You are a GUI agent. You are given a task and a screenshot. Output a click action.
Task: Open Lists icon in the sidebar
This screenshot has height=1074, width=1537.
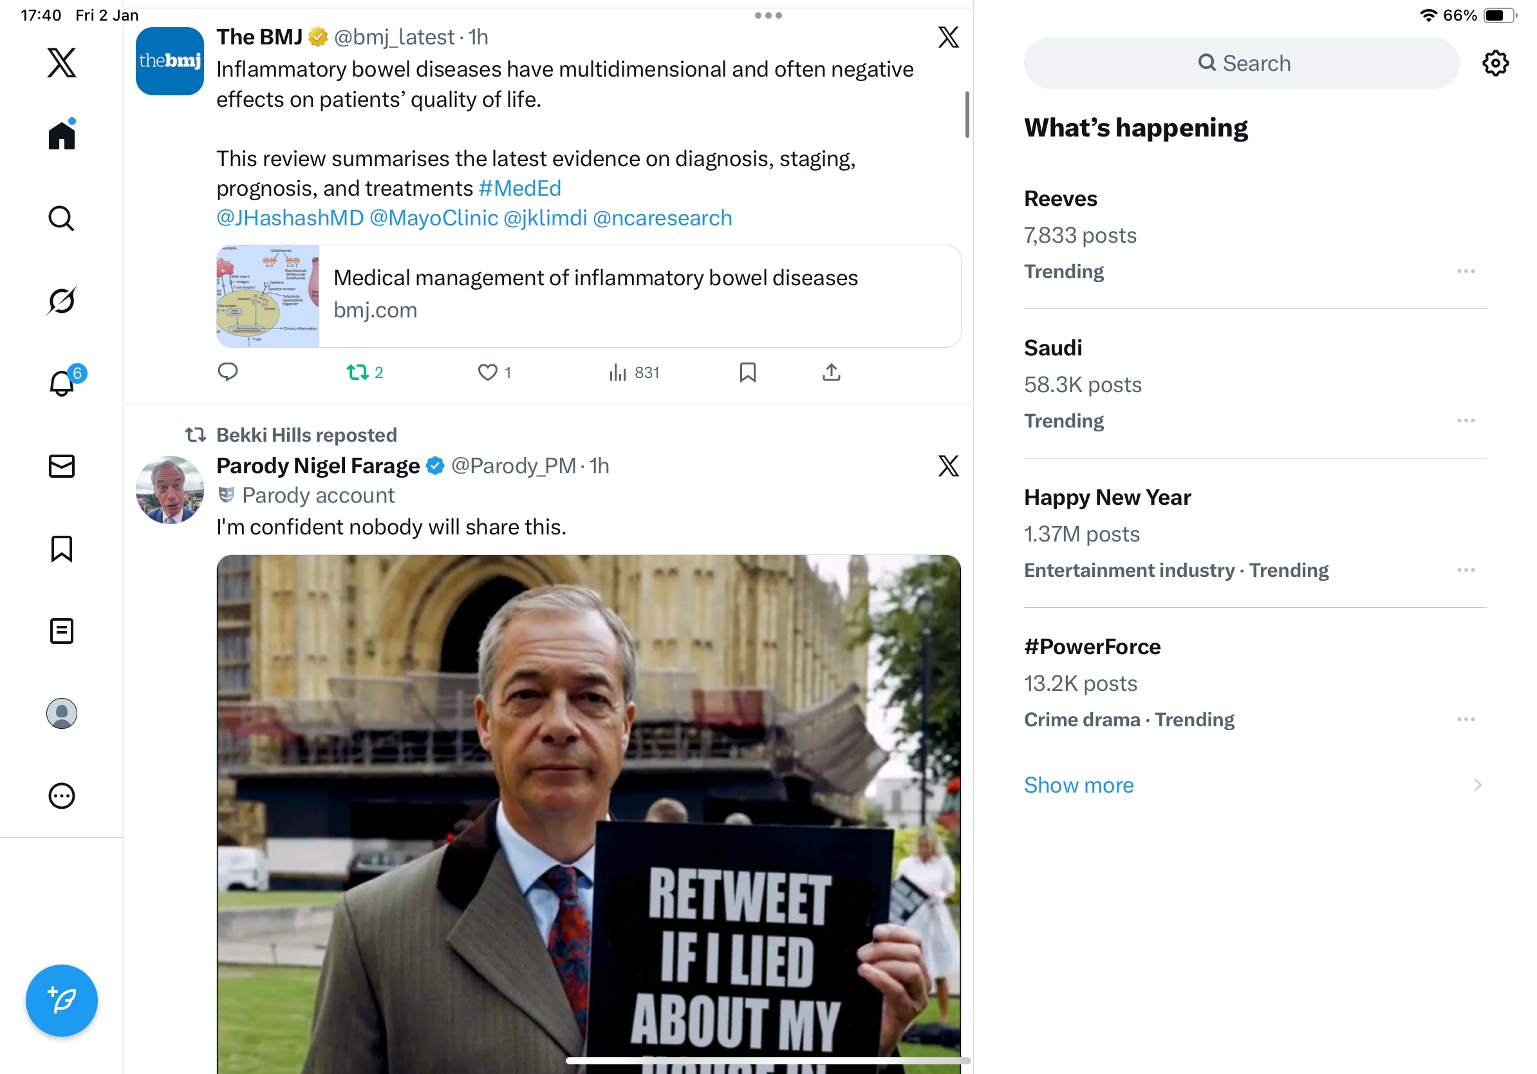click(x=62, y=631)
